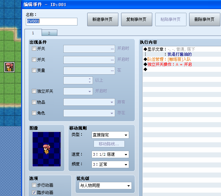
Task: Click the 粘贴事件页 button
Action: point(171,19)
